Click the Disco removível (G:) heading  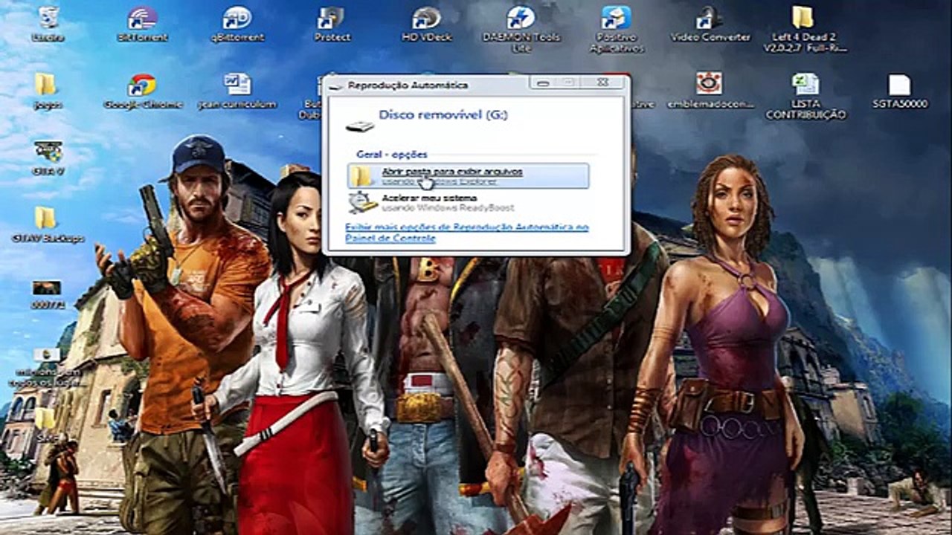443,115
